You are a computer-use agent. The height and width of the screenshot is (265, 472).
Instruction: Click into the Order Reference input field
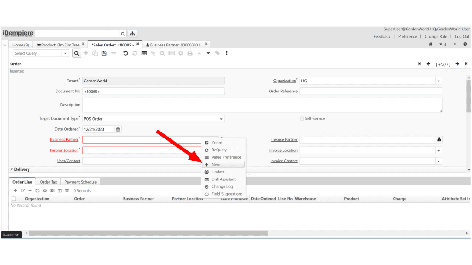[371, 91]
